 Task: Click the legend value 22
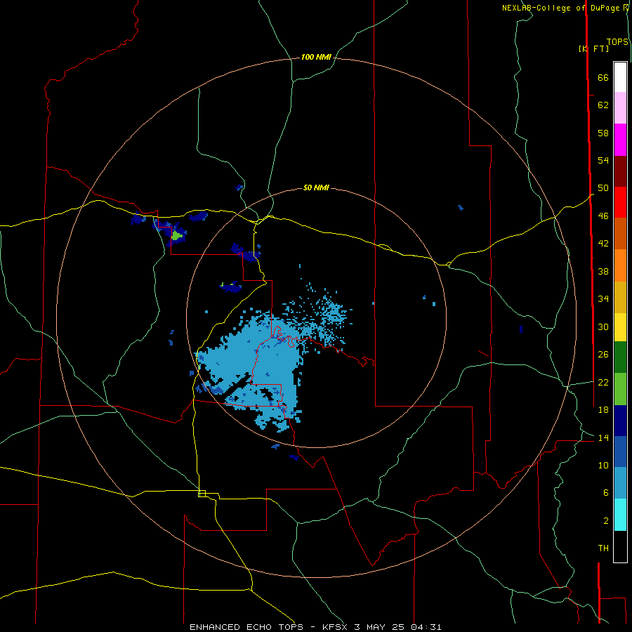pyautogui.click(x=603, y=382)
